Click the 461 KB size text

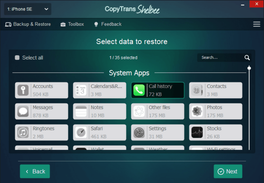point(99,137)
